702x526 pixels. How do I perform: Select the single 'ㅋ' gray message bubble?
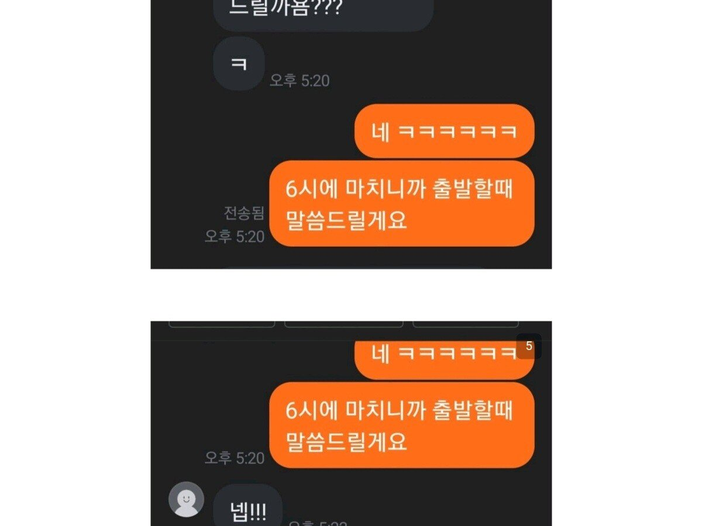[239, 64]
